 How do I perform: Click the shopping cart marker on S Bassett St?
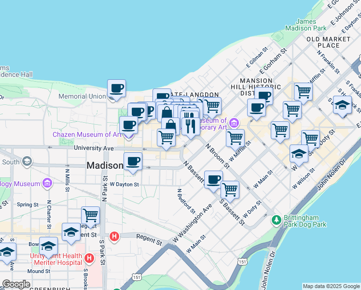pos(230,190)
